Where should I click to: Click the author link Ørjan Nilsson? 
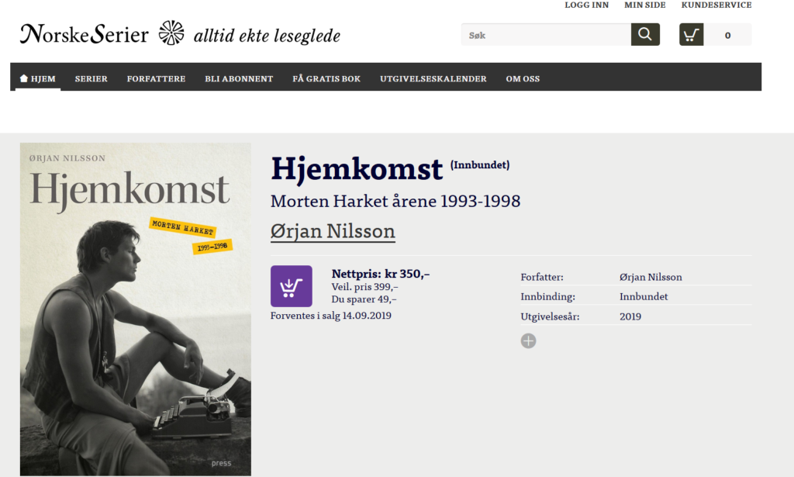pos(333,231)
